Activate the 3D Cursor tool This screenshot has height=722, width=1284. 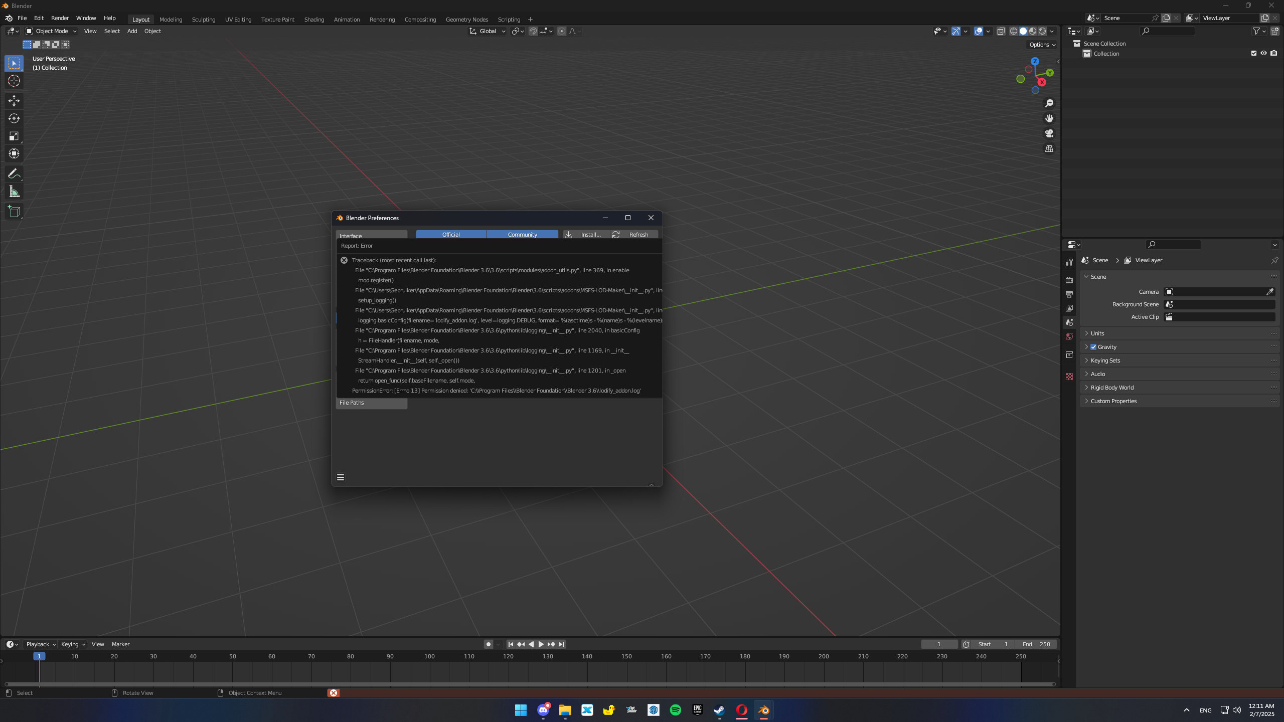coord(14,81)
